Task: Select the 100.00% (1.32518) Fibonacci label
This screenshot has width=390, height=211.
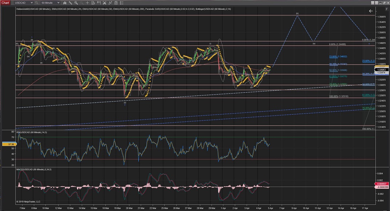Action: [x=339, y=96]
